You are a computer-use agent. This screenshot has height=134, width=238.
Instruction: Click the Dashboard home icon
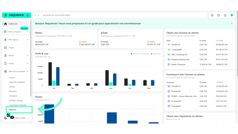pyautogui.click(x=6, y=24)
